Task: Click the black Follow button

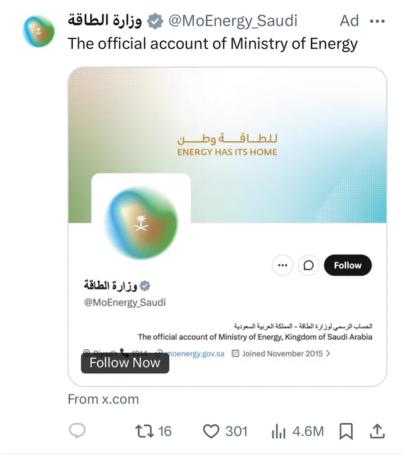Action: tap(348, 265)
